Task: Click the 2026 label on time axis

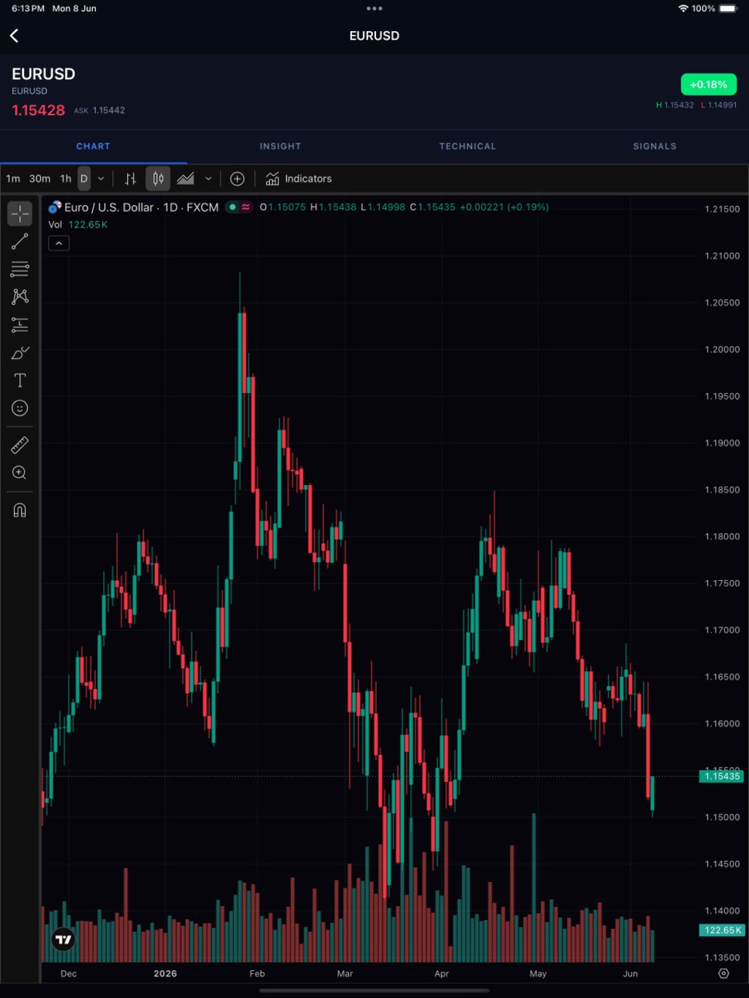Action: (165, 974)
